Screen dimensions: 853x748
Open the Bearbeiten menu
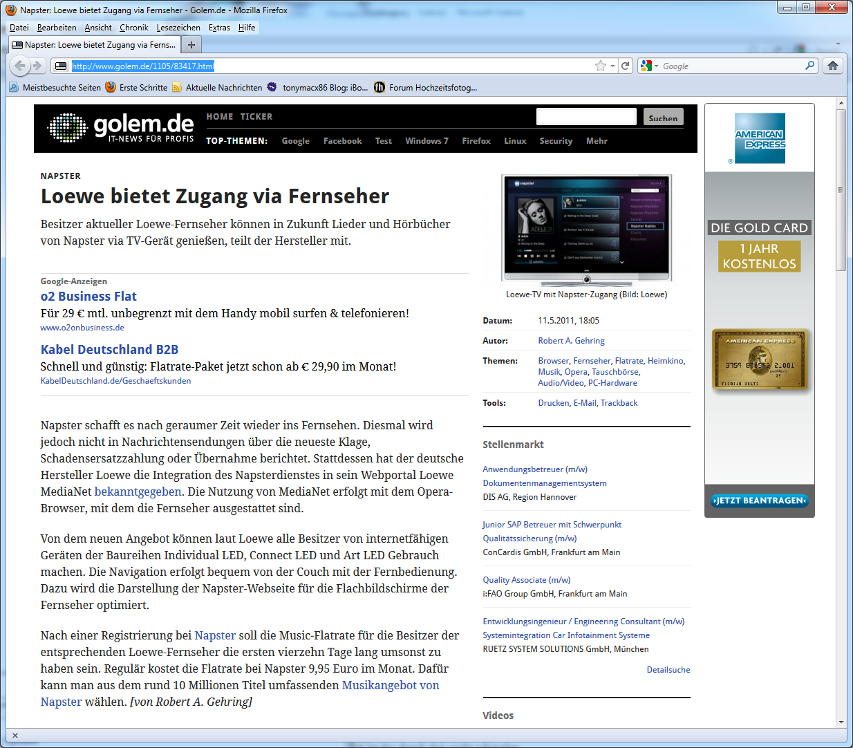coord(57,28)
